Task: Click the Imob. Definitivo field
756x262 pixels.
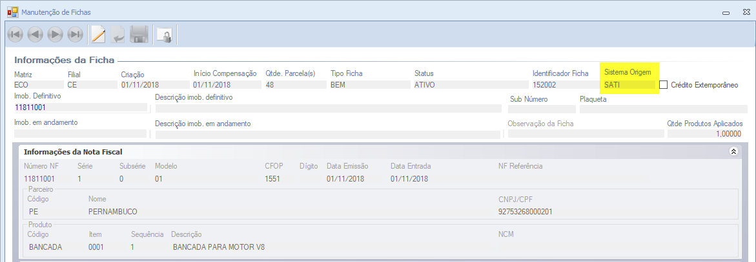Action: coord(79,108)
